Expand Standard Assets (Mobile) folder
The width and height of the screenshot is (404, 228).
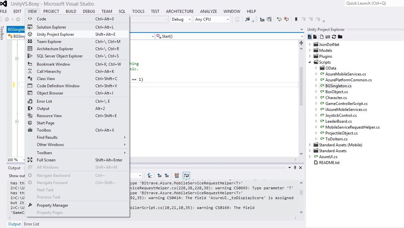[310, 145]
